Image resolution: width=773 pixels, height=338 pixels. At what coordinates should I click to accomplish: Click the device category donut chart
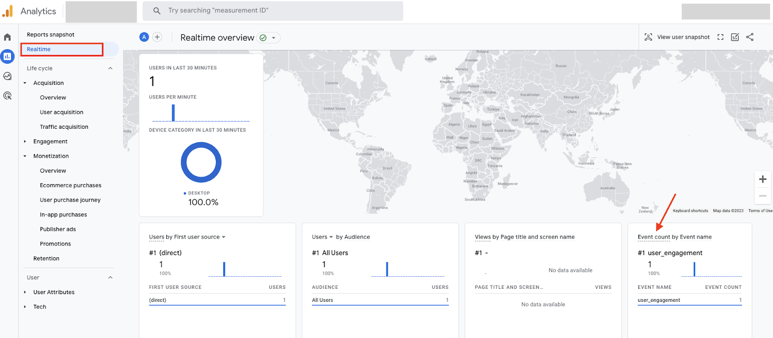click(201, 162)
